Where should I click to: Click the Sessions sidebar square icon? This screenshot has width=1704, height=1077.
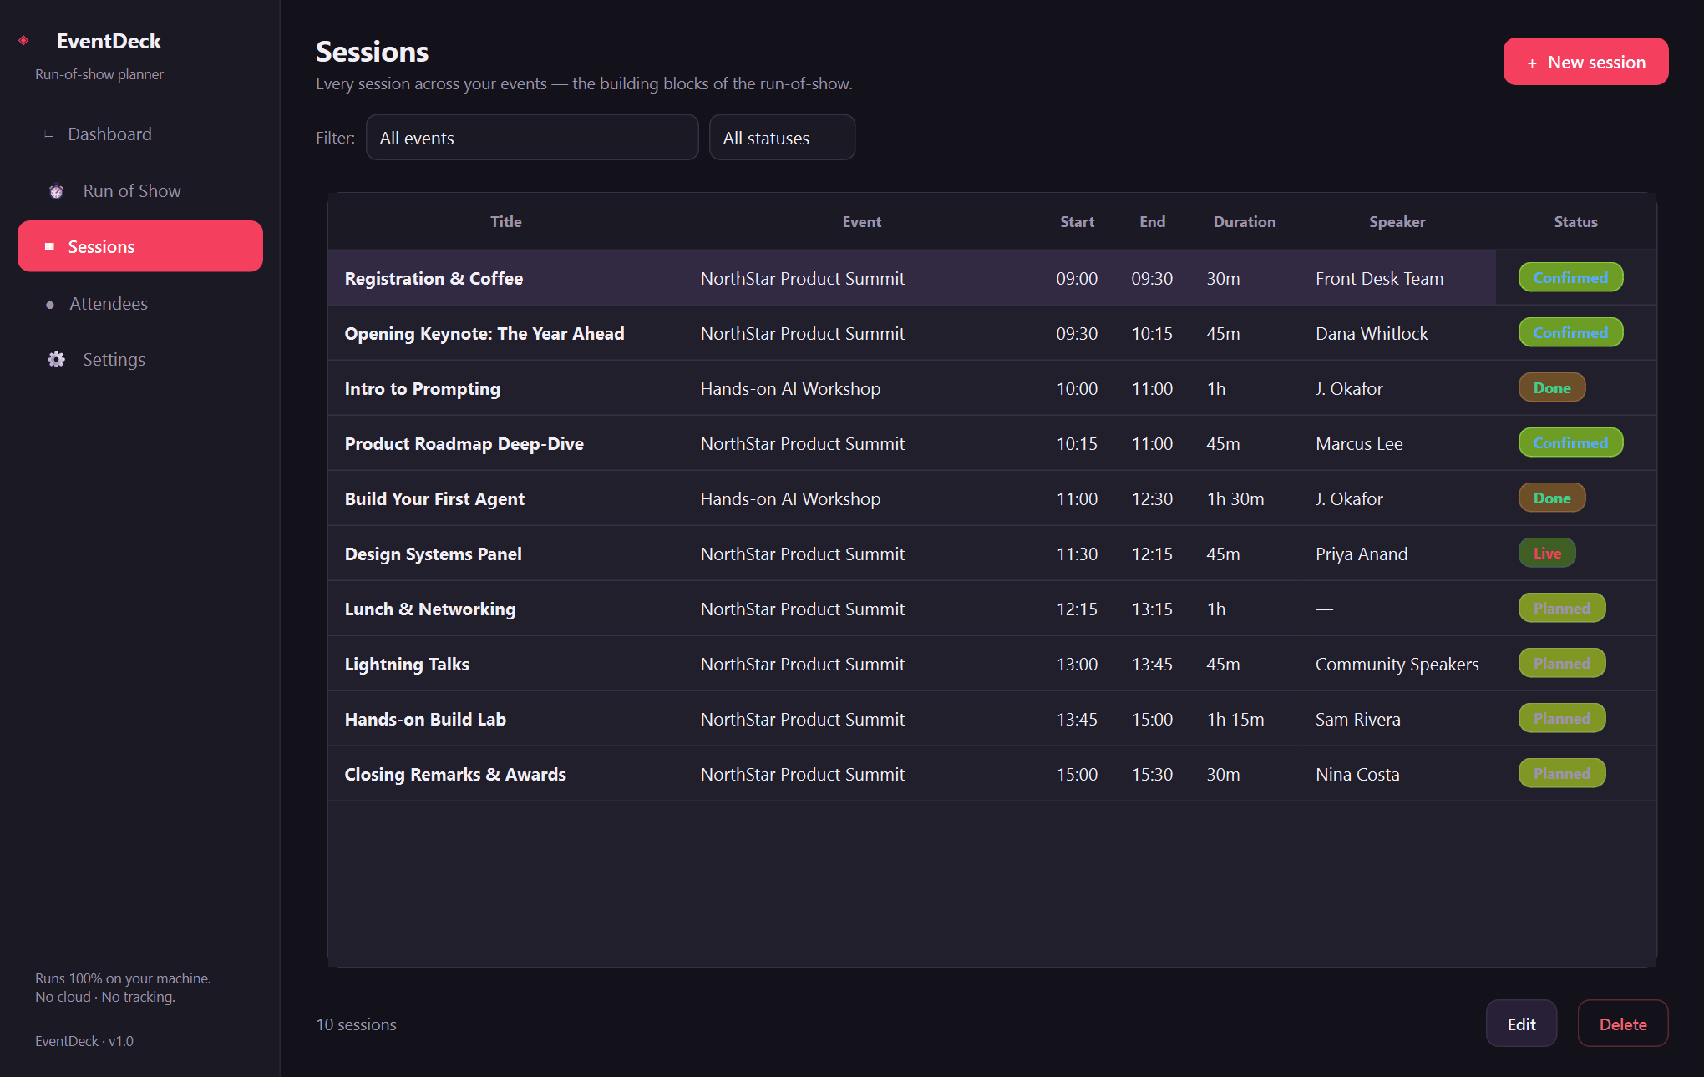[x=49, y=247]
